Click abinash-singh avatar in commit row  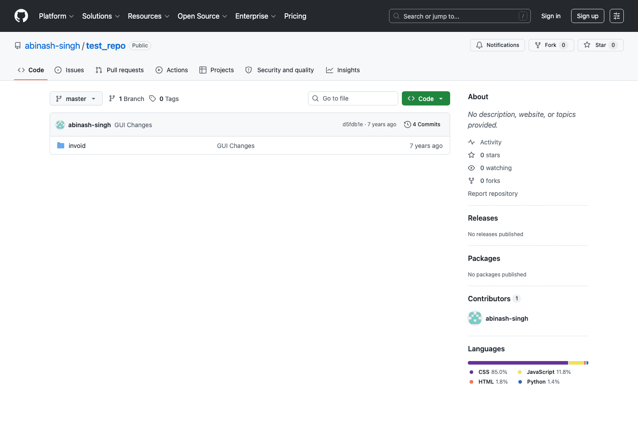click(x=60, y=125)
